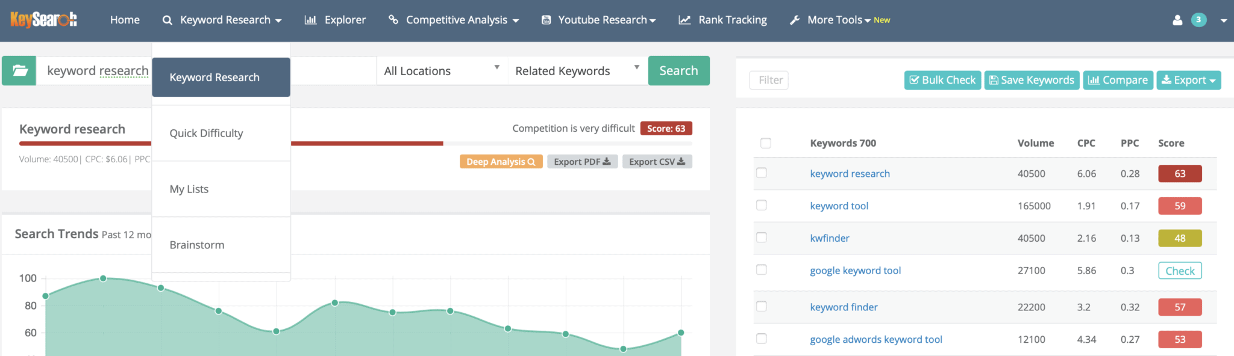Select all keywords with the header checkbox
The width and height of the screenshot is (1234, 356).
tap(766, 143)
